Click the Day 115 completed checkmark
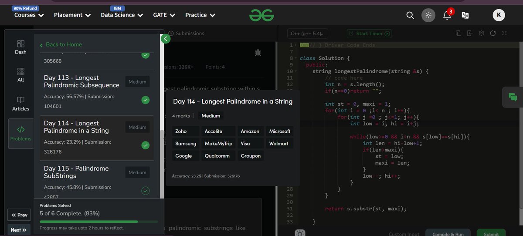523x236 pixels. (146, 191)
